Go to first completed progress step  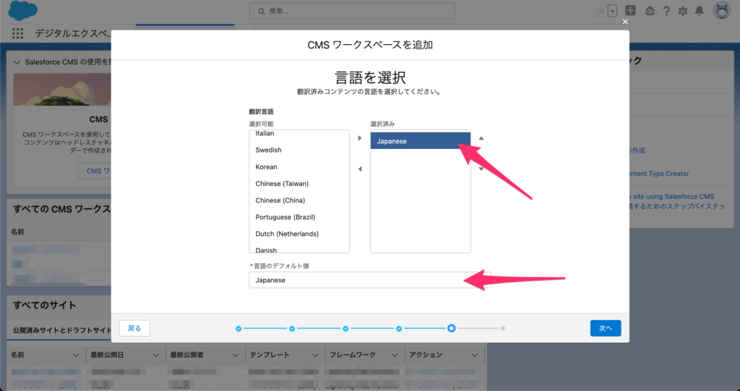(x=238, y=328)
